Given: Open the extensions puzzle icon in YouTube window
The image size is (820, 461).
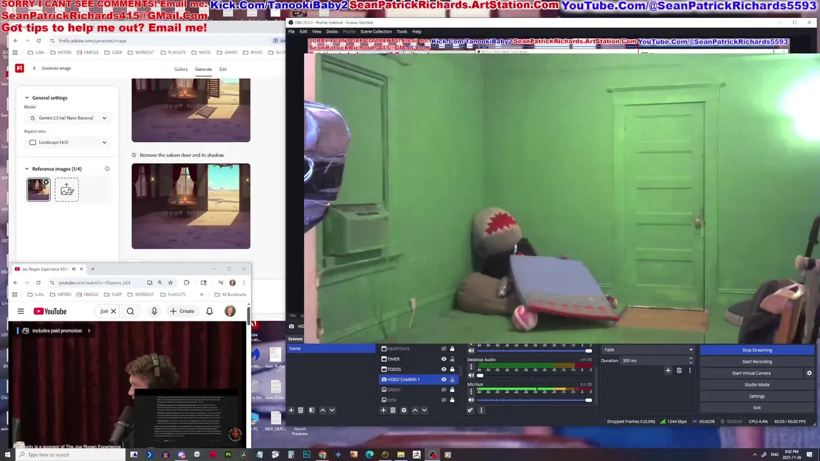Looking at the screenshot, I should [186, 282].
